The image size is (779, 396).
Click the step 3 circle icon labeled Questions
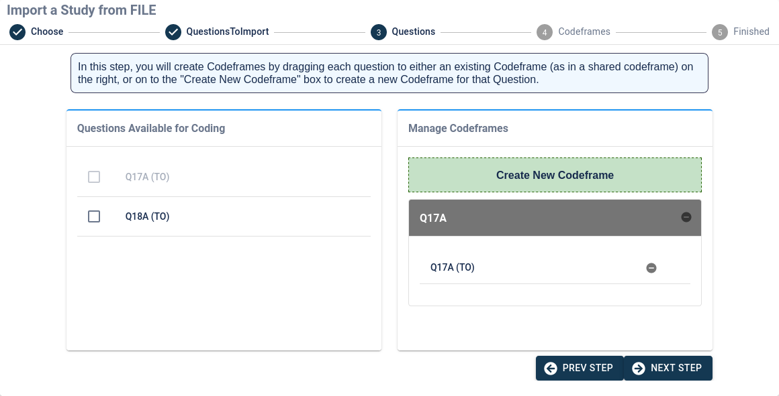click(378, 31)
